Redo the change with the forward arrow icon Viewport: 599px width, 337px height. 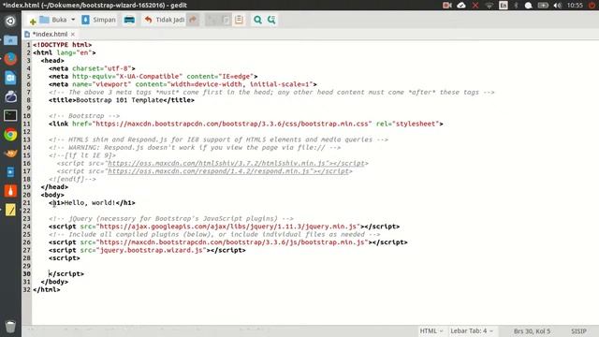pyautogui.click(x=193, y=20)
